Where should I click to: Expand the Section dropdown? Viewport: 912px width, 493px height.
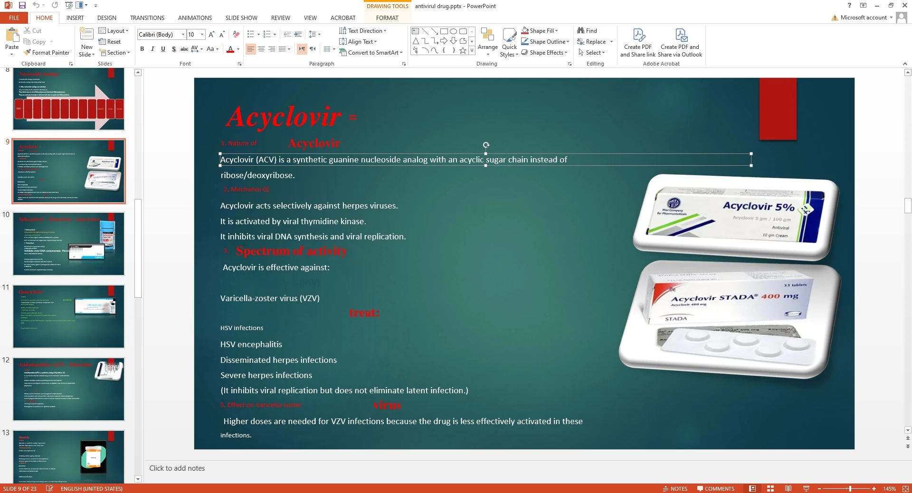tap(114, 52)
